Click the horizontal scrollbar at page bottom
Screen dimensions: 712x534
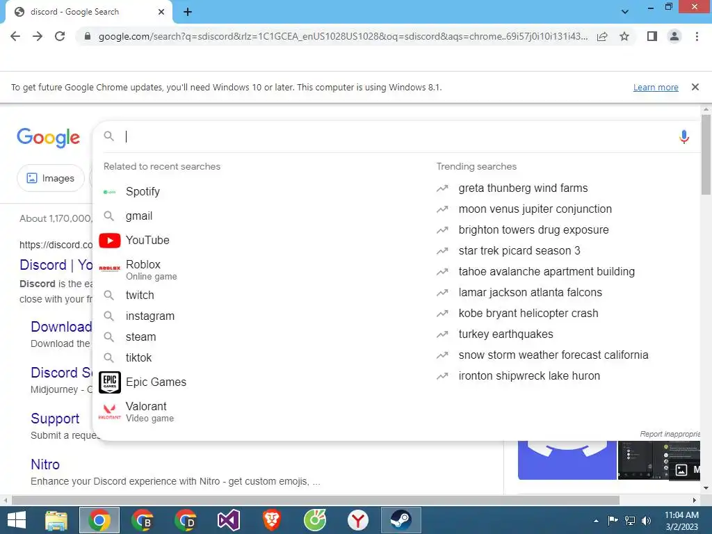point(316,500)
